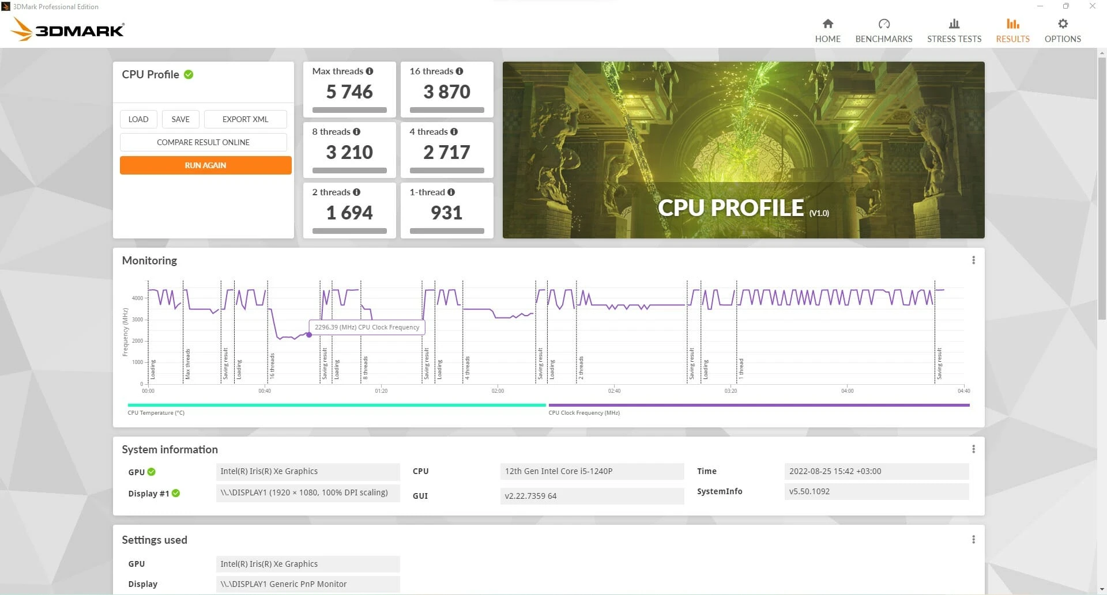
Task: Click the 4 threads score 2 717
Action: pyautogui.click(x=447, y=152)
